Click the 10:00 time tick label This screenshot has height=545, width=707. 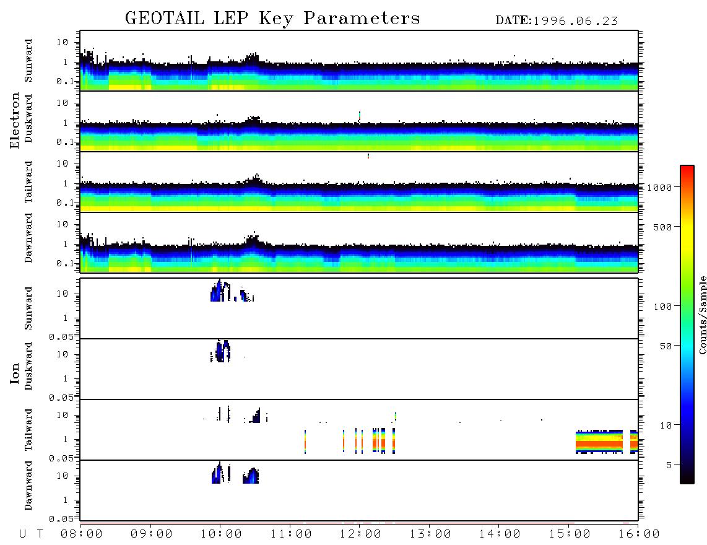click(221, 534)
